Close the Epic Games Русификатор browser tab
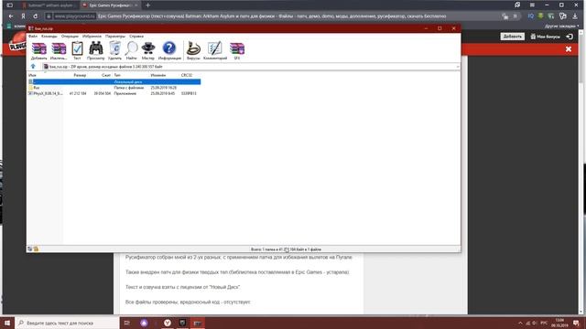The height and width of the screenshot is (329, 586). [x=136, y=5]
